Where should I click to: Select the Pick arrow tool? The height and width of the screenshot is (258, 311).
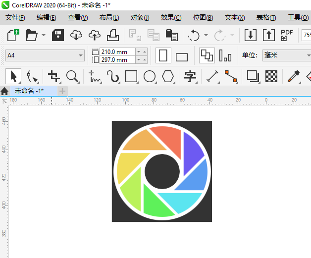click(13, 76)
